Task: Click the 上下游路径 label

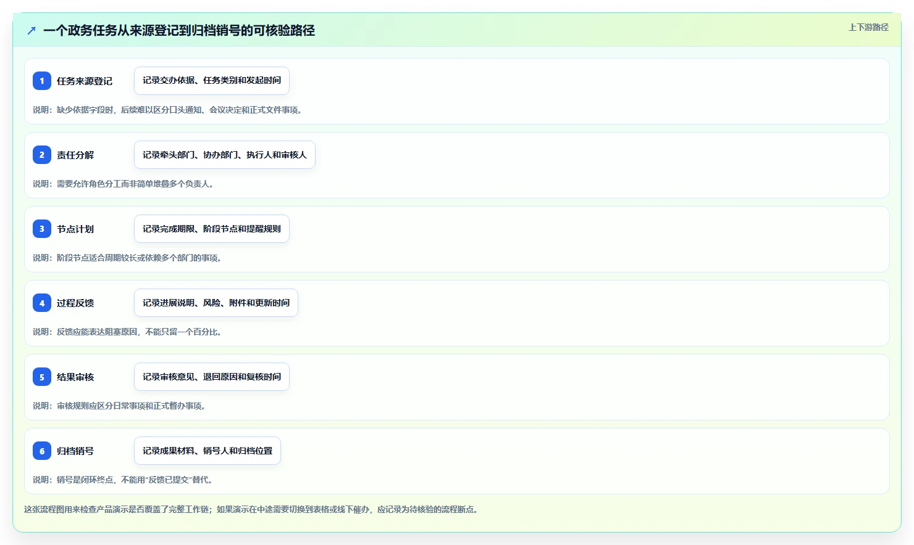Action: coord(868,27)
